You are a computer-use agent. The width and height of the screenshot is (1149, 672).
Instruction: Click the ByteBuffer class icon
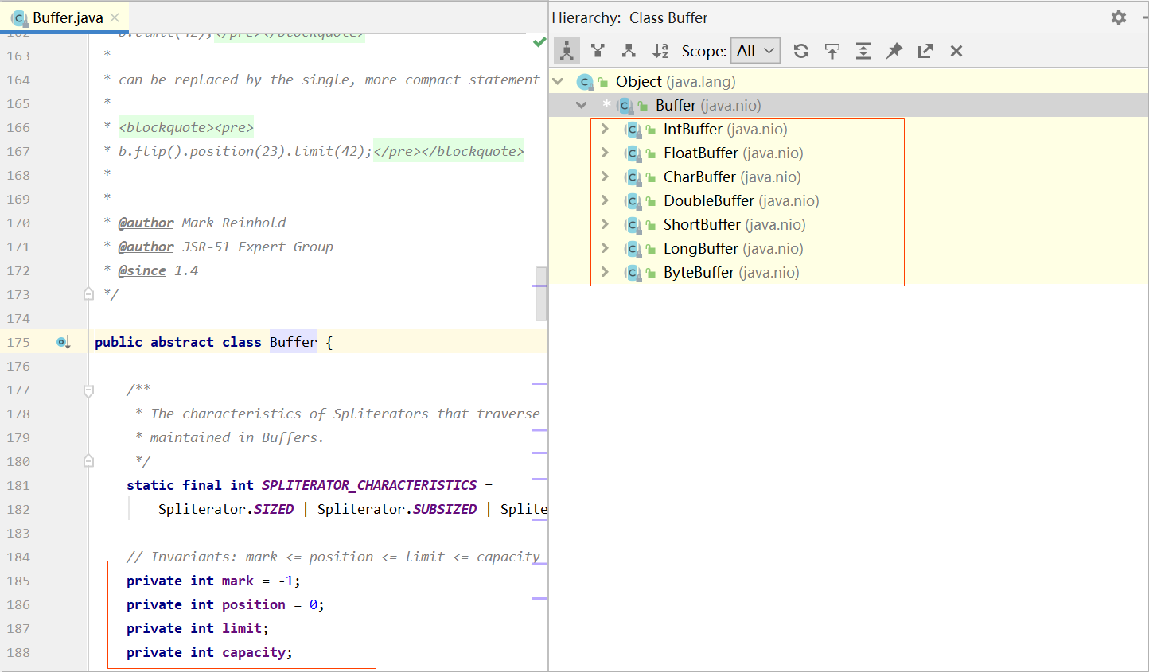coord(633,273)
